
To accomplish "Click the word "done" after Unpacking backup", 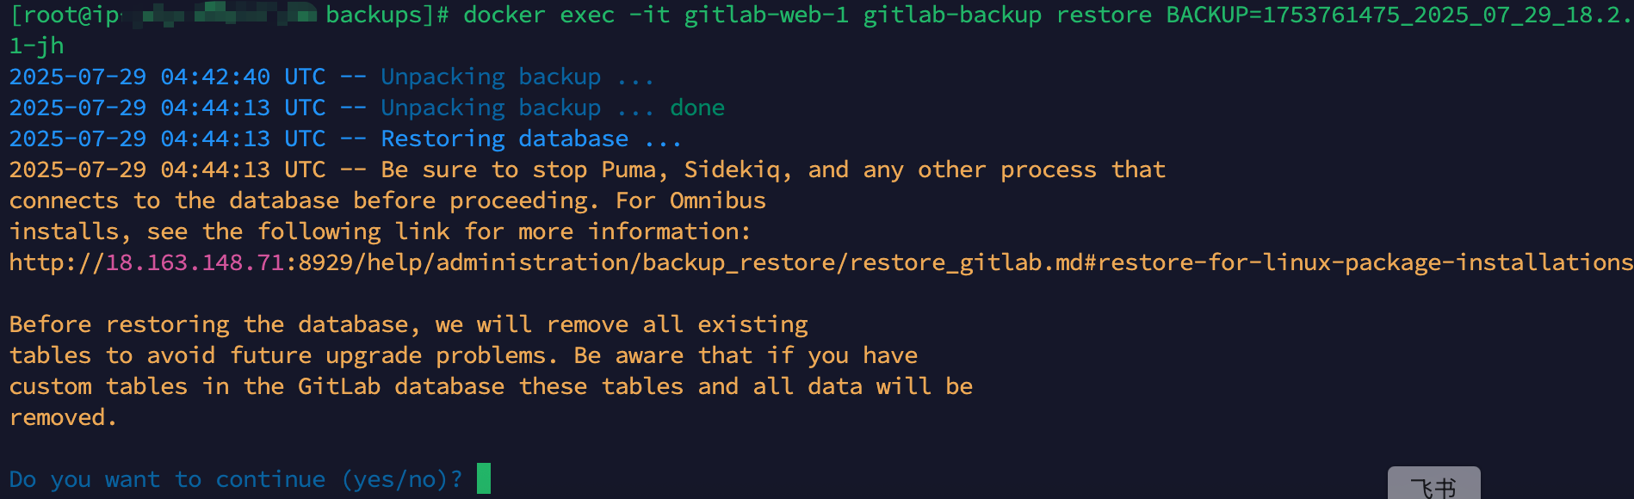I will 697,108.
